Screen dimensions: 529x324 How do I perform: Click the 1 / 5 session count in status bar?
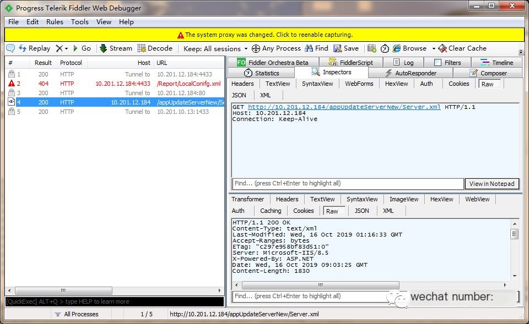pos(147,314)
